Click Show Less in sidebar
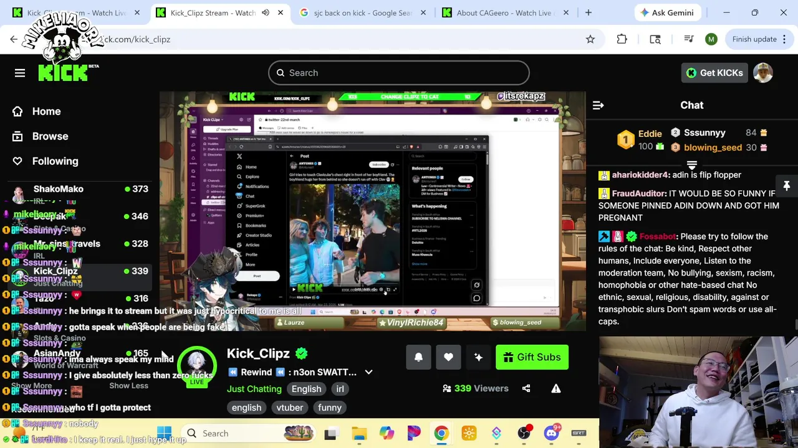The width and height of the screenshot is (798, 448). tap(128, 386)
